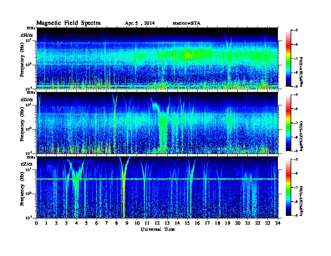331x256 pixels.
Task: Click the hour tick label "3"
Action: [x=66, y=223]
